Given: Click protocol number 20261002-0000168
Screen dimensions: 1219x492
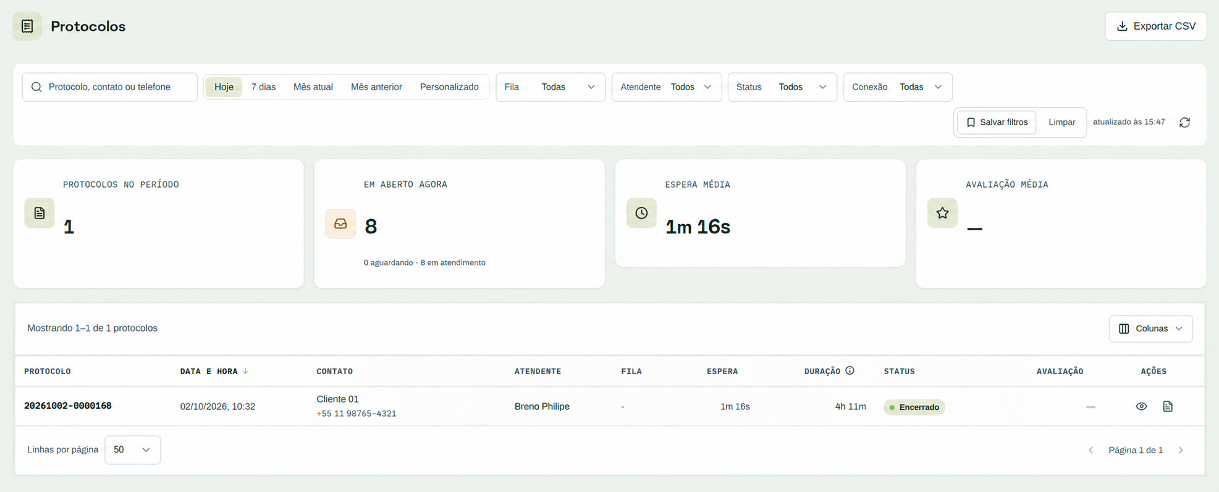Looking at the screenshot, I should (68, 406).
